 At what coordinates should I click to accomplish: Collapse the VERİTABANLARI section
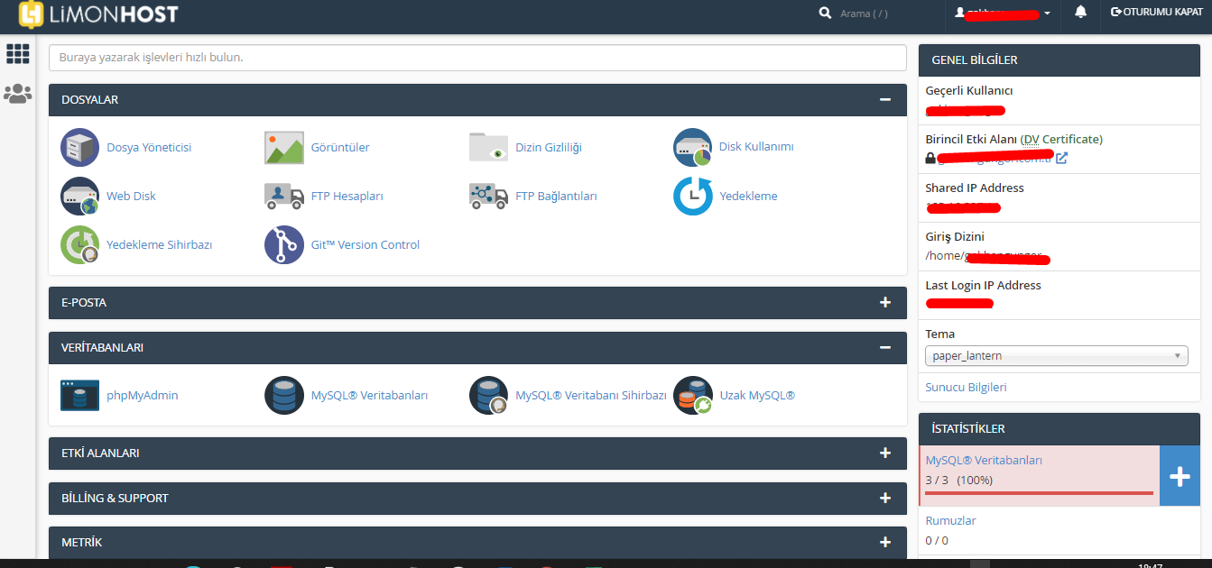pos(885,347)
